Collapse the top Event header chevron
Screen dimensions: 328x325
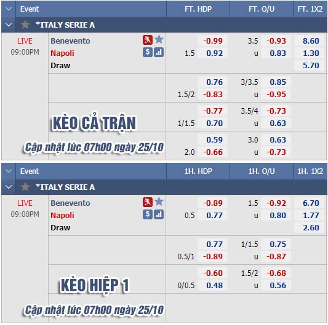point(9,9)
